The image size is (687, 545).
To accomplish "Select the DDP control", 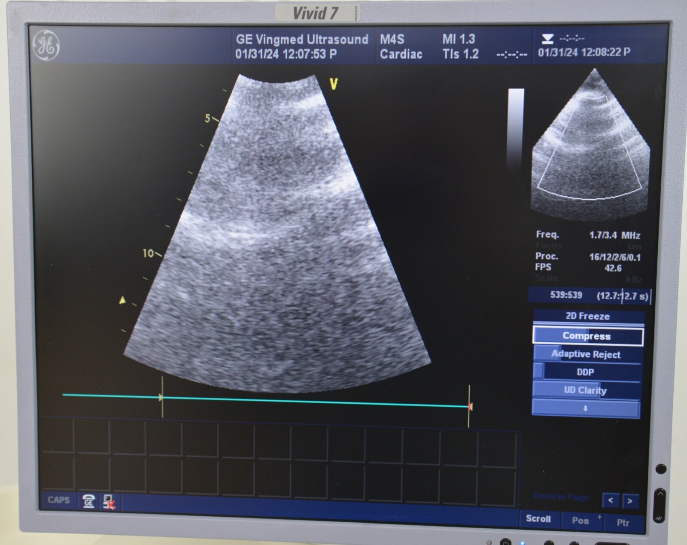I will point(586,372).
